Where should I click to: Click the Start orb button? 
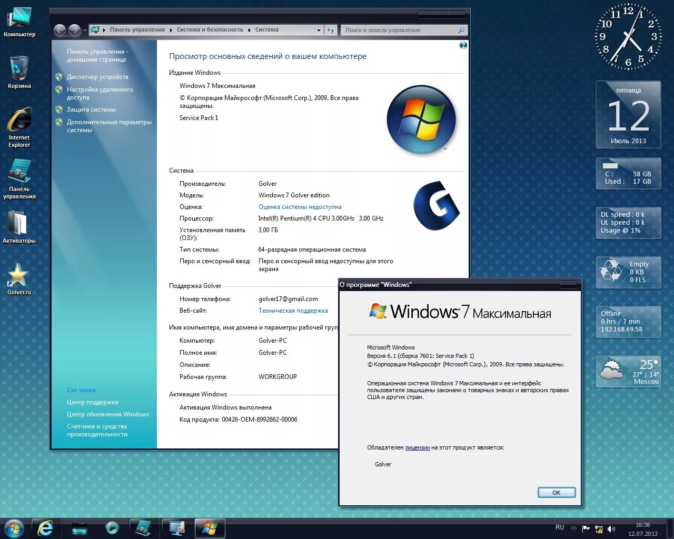(x=14, y=528)
